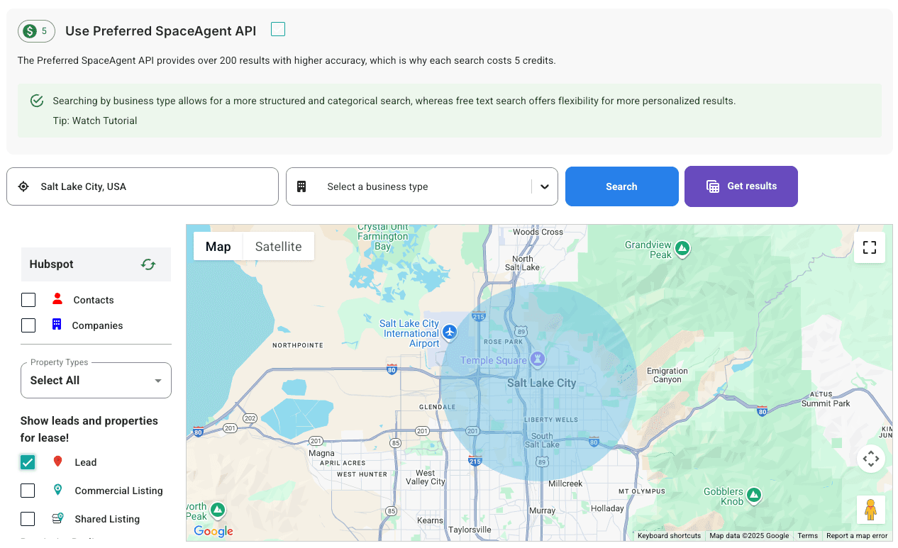
Task: Enable the Preferred SpaceAgent API checkbox
Action: (278, 29)
